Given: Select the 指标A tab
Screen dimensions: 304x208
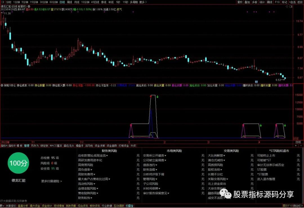Looking at the screenshot, I should [4, 146].
